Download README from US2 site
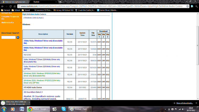The image size is (199, 112). [x=108, y=55]
